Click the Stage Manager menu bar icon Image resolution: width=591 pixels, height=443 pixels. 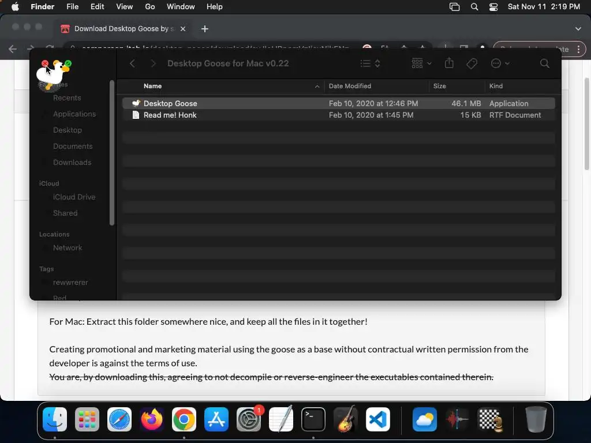(x=455, y=7)
